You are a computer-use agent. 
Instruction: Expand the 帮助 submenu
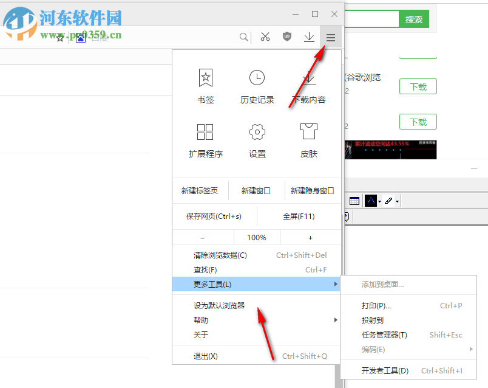pyautogui.click(x=336, y=320)
